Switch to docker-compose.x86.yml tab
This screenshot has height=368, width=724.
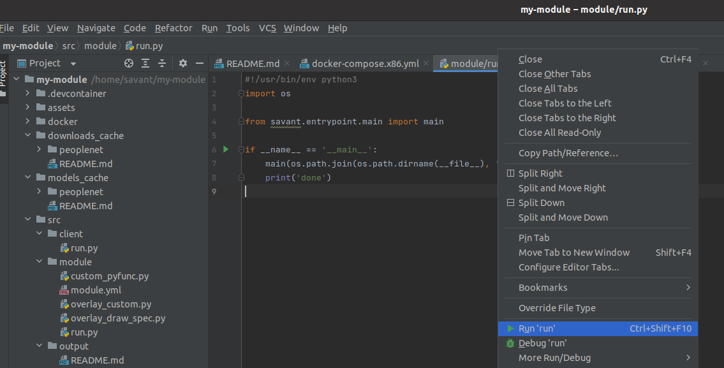pyautogui.click(x=365, y=64)
